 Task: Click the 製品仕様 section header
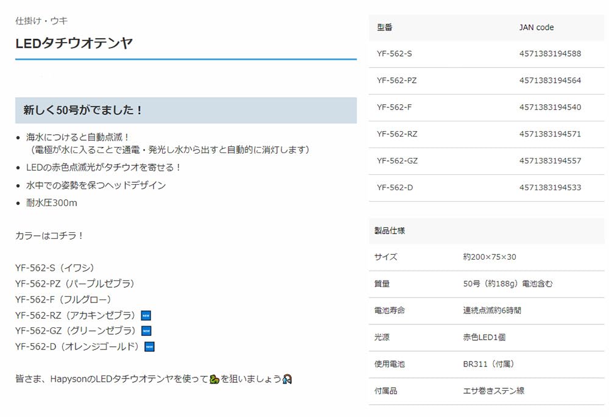(390, 231)
